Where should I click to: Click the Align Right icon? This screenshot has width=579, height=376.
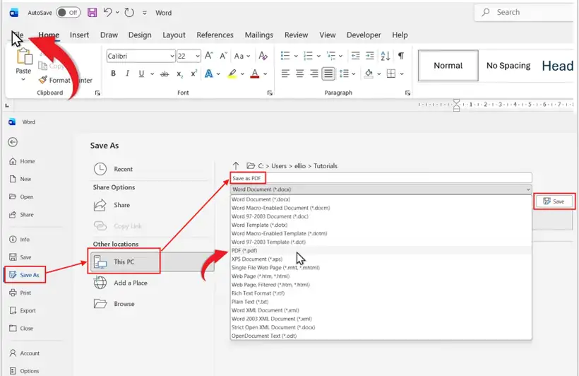[x=314, y=74]
